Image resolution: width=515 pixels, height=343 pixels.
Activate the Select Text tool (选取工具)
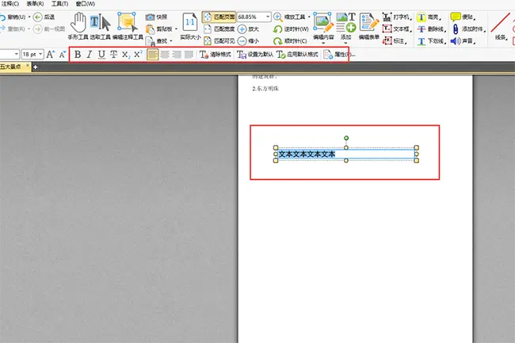pos(100,26)
